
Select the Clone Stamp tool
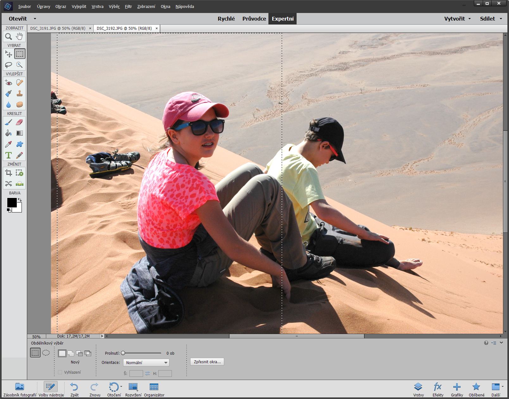point(20,93)
